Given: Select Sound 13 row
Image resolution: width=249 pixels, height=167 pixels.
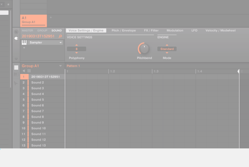Looking at the screenshot, I should click(42, 145).
